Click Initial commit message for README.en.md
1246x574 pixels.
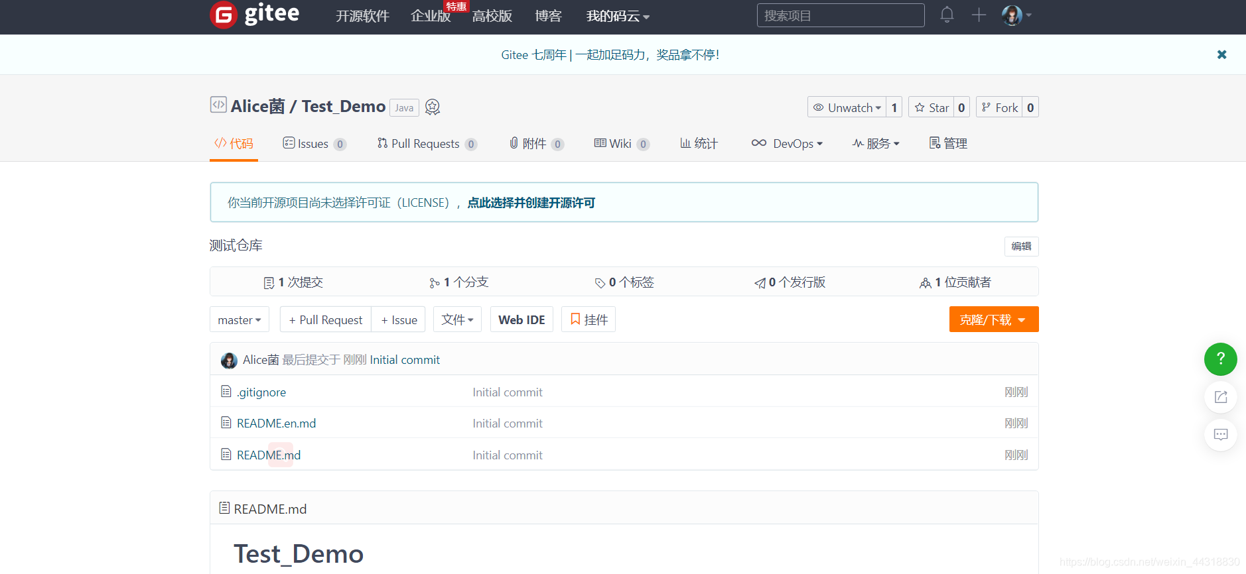tap(508, 424)
